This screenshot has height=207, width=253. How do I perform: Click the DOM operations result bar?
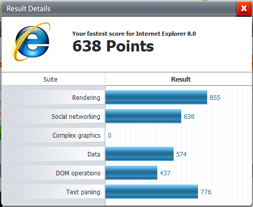131,173
